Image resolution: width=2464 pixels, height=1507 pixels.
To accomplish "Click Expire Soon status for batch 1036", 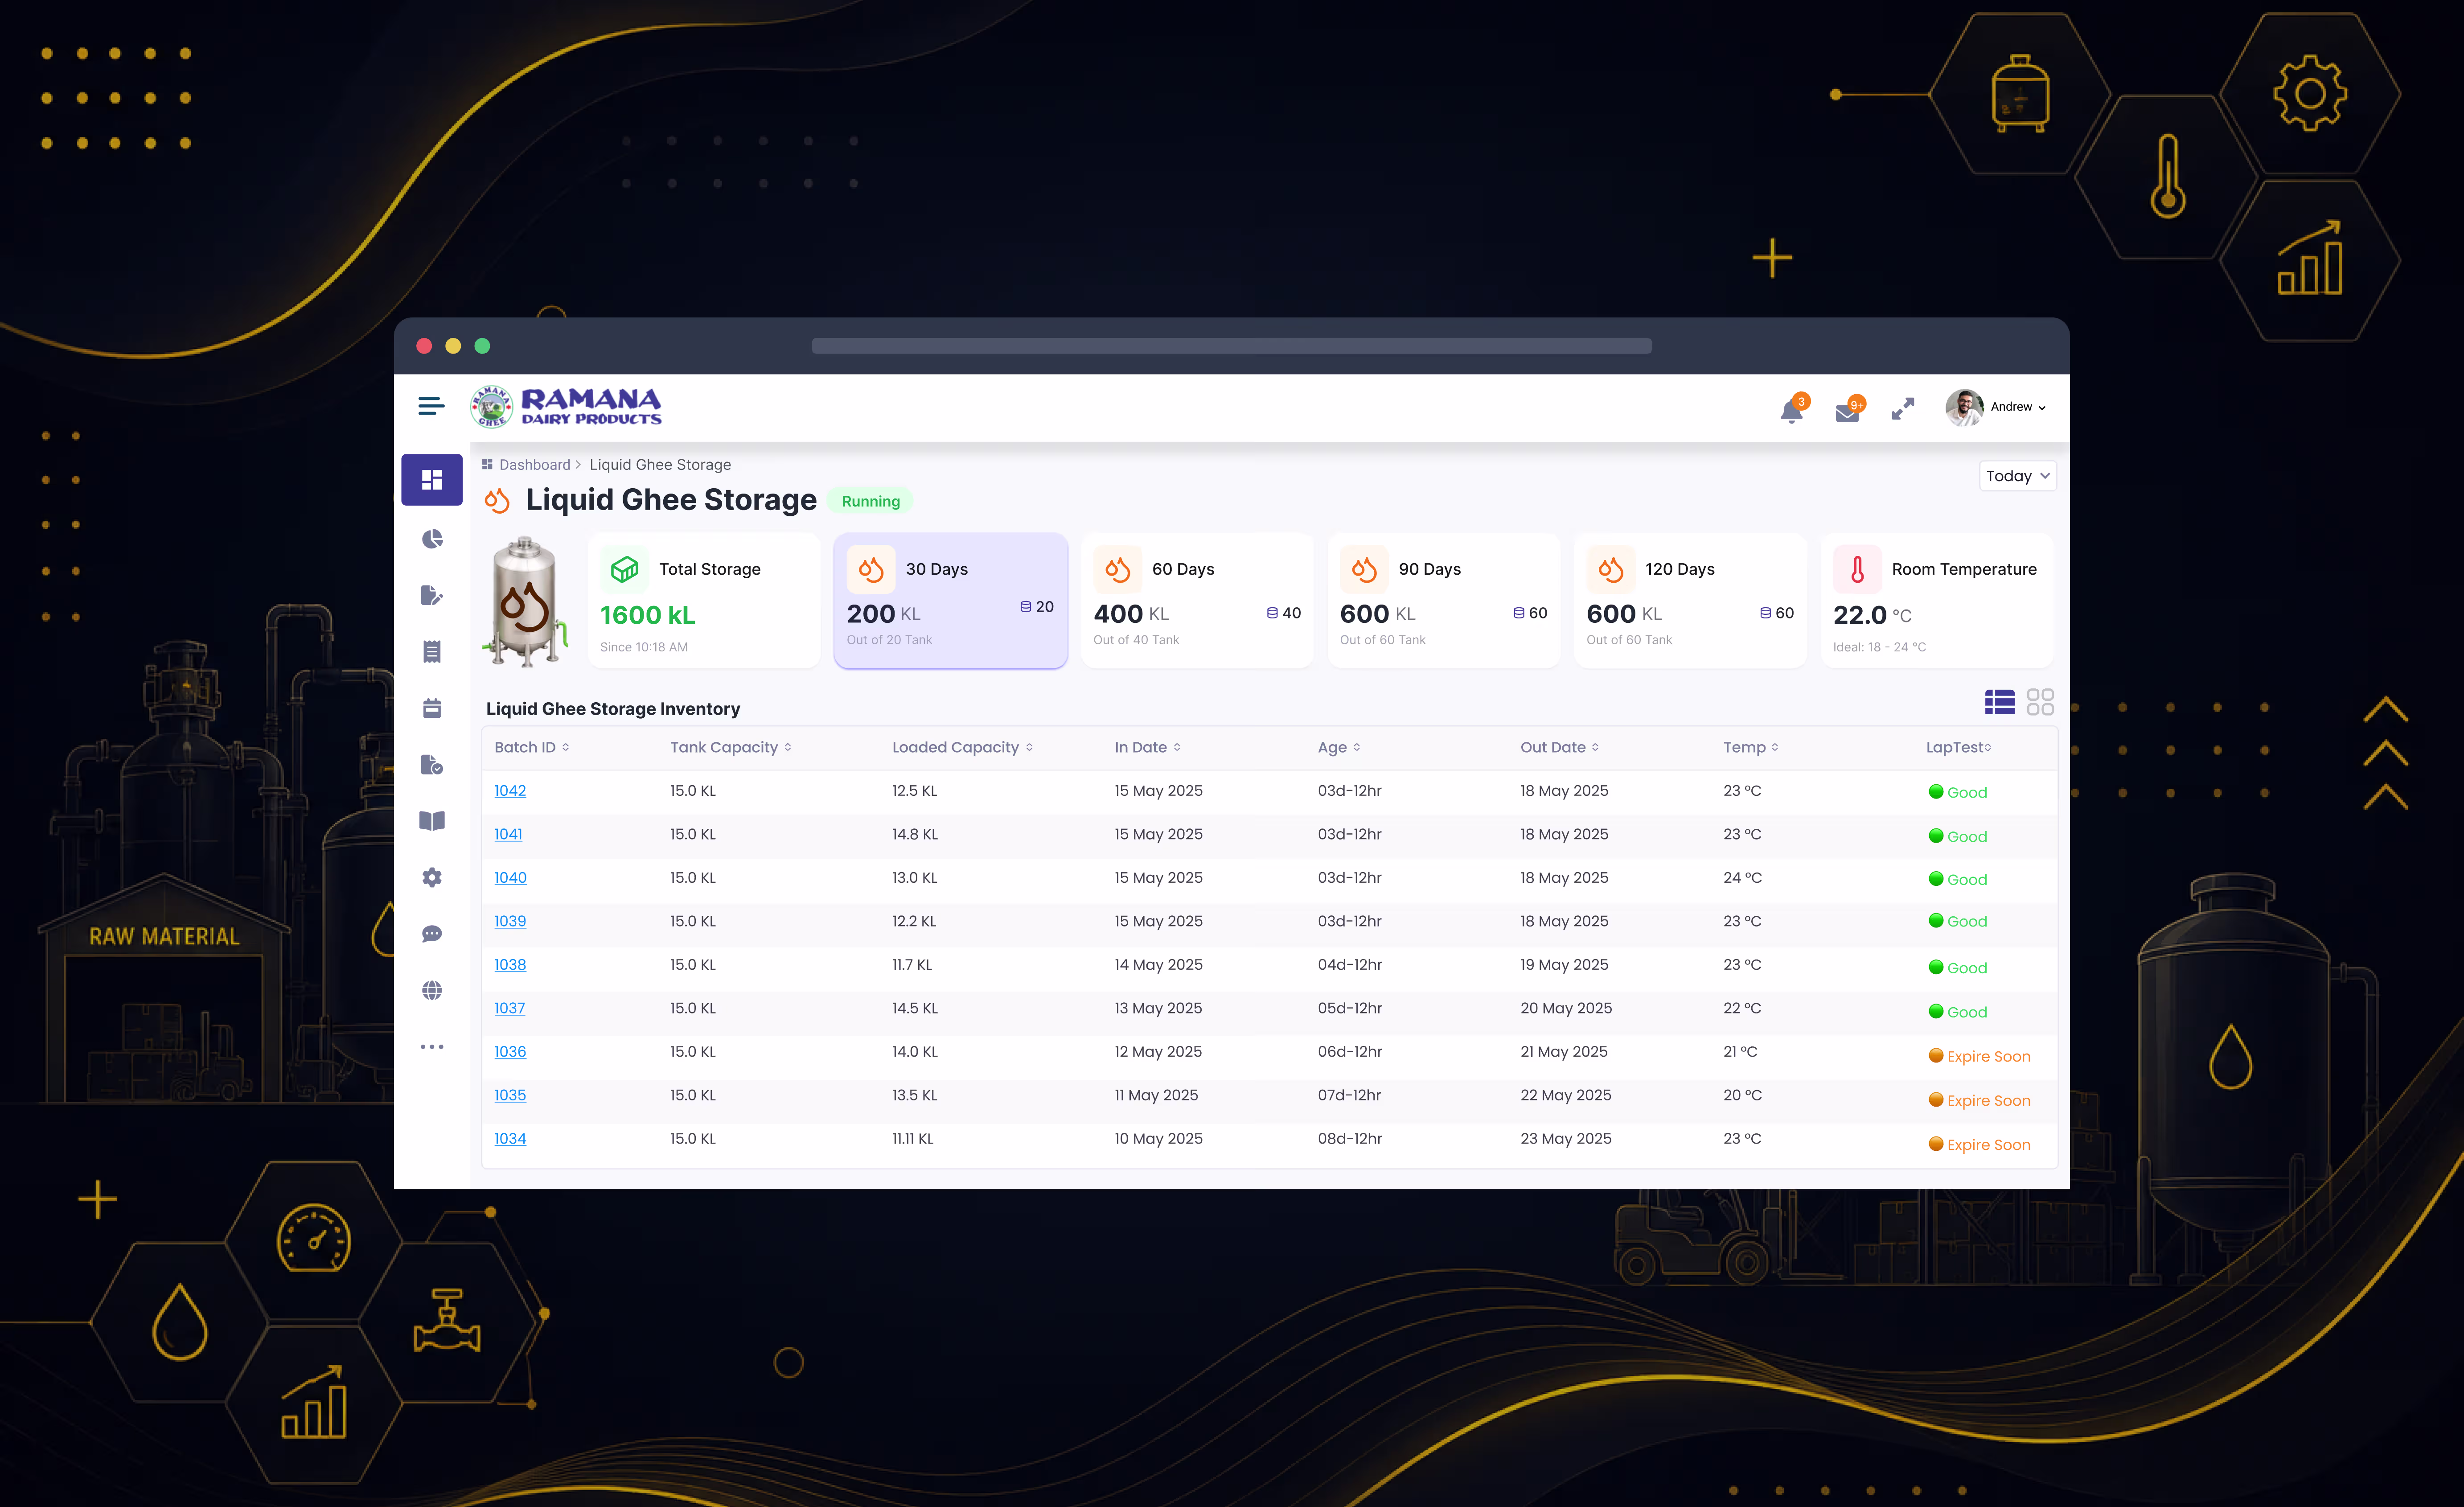I will tap(1979, 1056).
